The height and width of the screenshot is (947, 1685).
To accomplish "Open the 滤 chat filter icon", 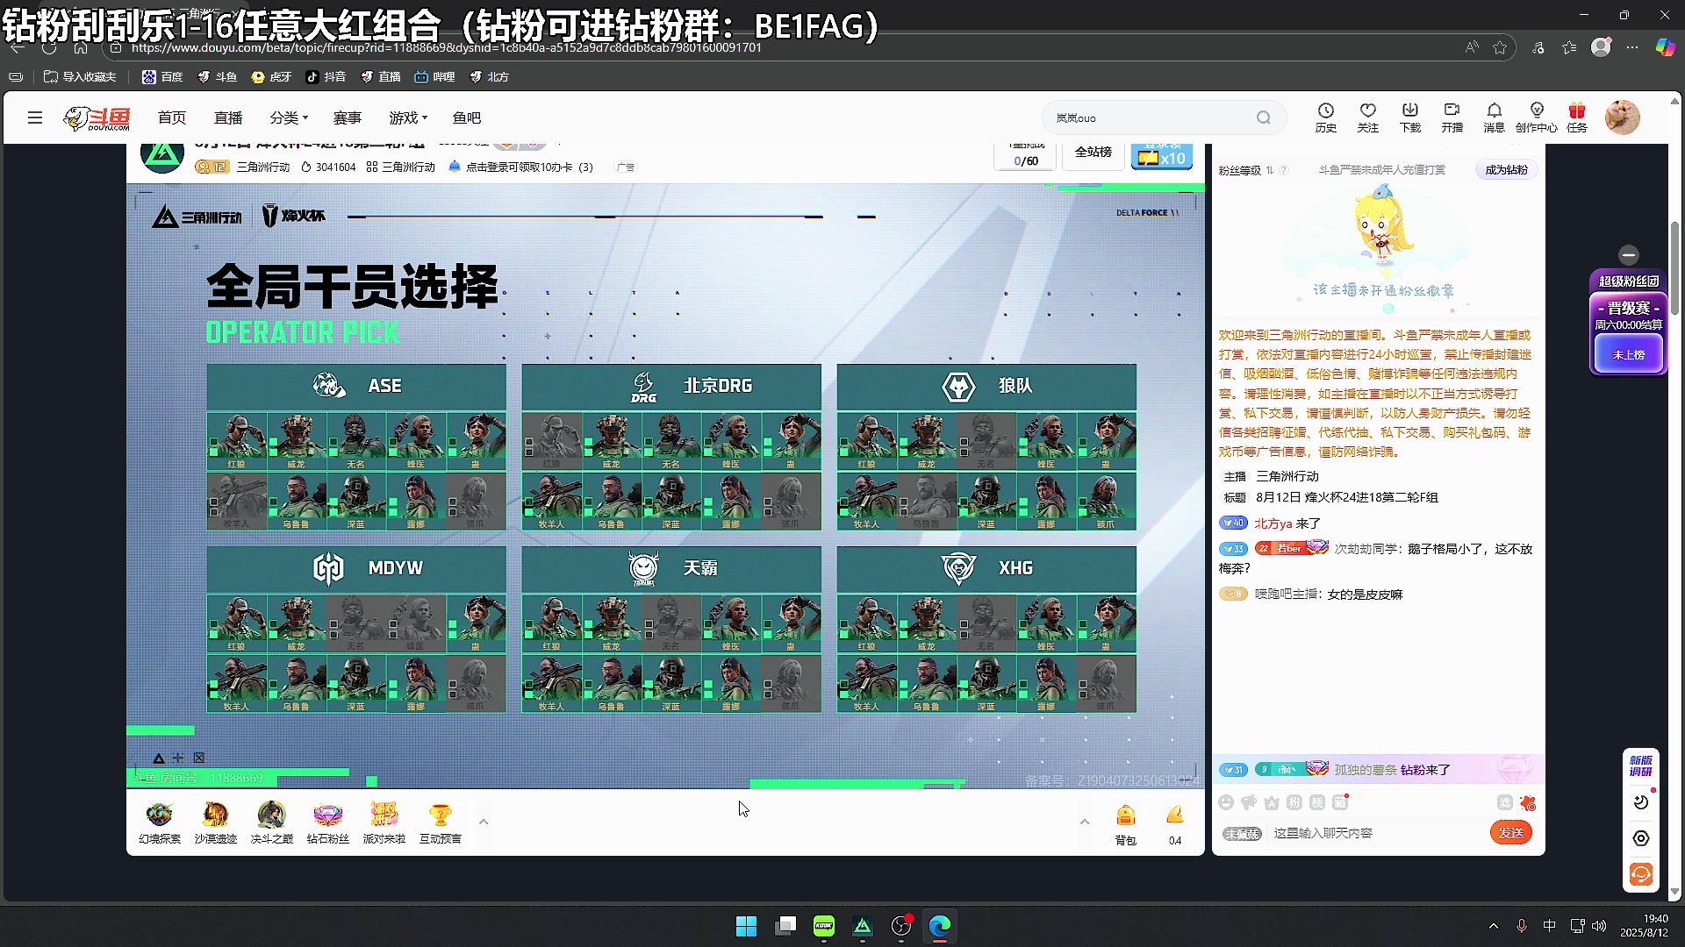I will [x=1504, y=802].
